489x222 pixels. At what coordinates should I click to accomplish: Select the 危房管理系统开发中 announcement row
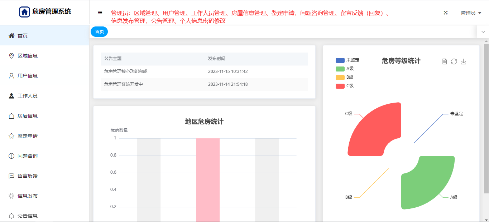click(x=204, y=84)
